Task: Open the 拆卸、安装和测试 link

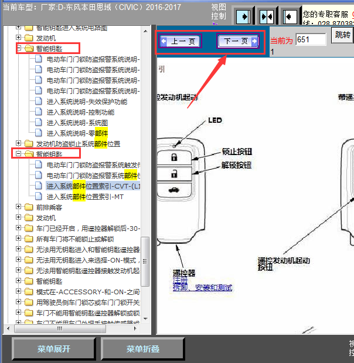Action: pos(202,288)
